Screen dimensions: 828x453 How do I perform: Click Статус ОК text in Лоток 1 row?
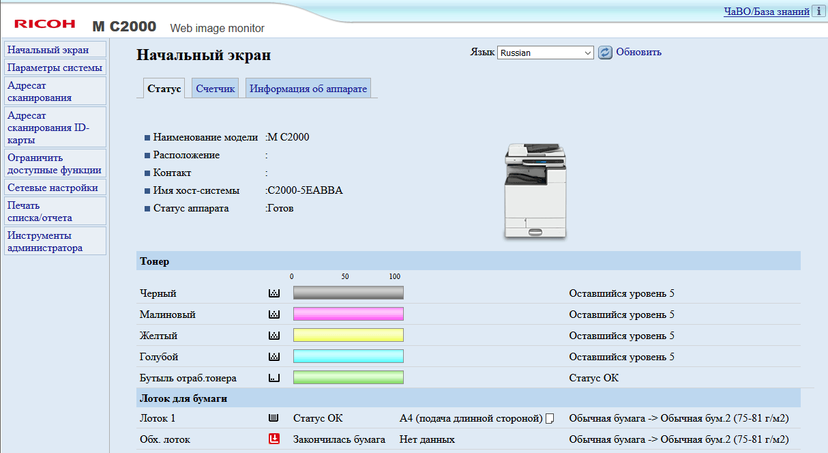[x=318, y=418]
